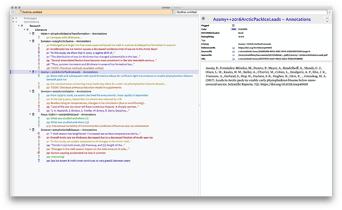342x210 pixels.
Task: Open the URL attribute globe icon
Action: [233, 59]
